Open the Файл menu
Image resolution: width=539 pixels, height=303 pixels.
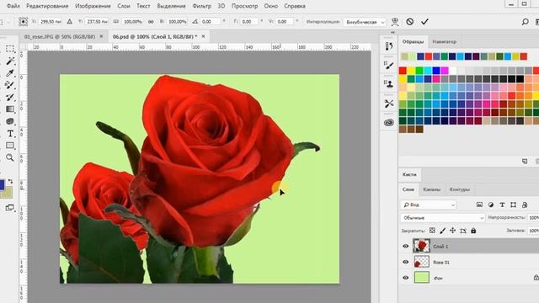[x=13, y=6]
